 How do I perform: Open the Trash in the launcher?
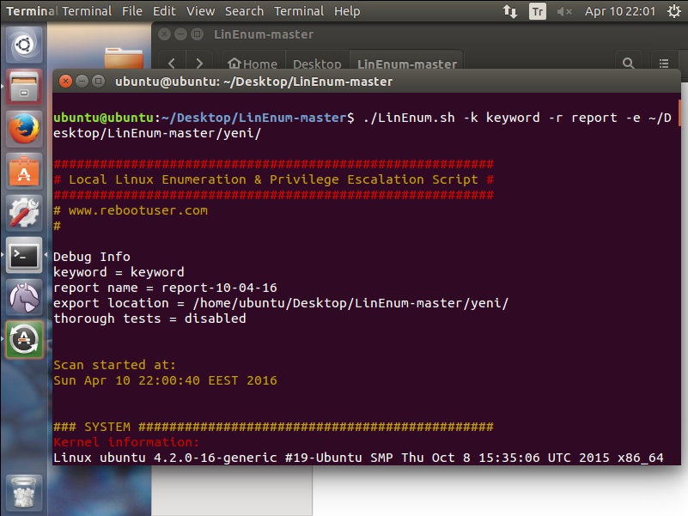coord(24,493)
